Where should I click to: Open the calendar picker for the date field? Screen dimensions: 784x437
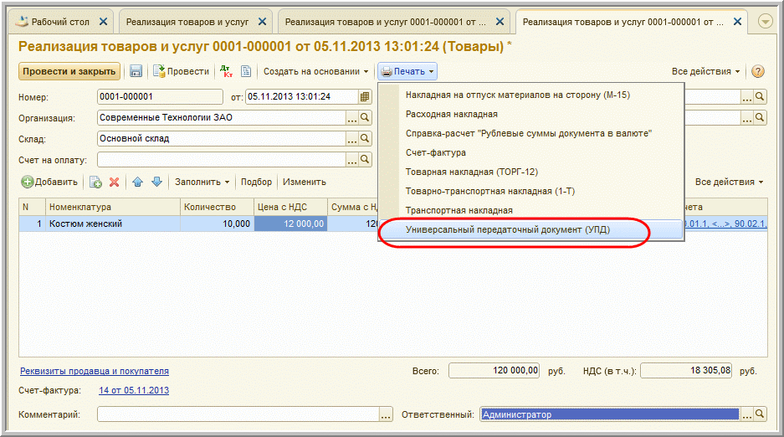coord(365,96)
